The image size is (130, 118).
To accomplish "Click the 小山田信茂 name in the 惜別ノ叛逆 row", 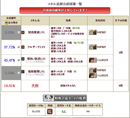I will [102, 60].
